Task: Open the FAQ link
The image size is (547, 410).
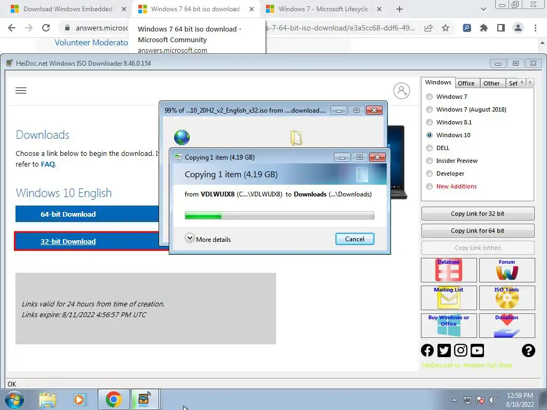Action: 48,164
